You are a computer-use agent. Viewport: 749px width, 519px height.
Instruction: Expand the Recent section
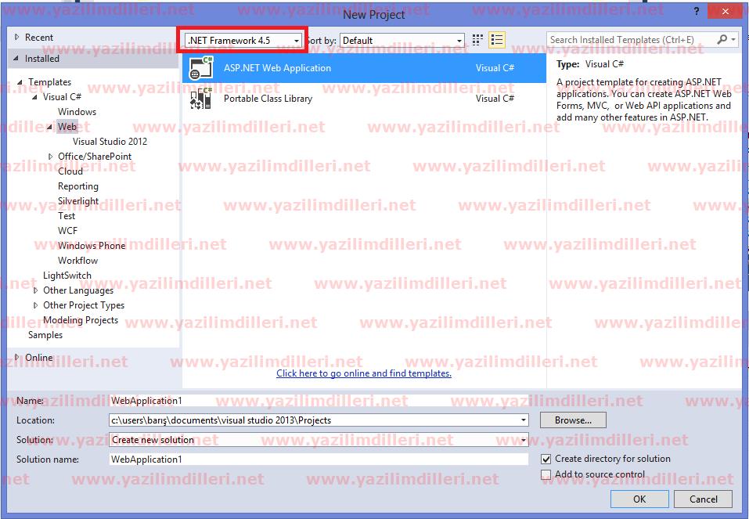(x=16, y=37)
